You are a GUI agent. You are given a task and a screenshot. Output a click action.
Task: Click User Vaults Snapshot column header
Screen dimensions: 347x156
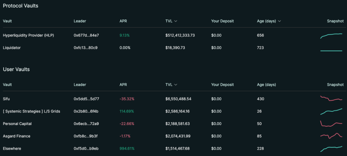335,85
